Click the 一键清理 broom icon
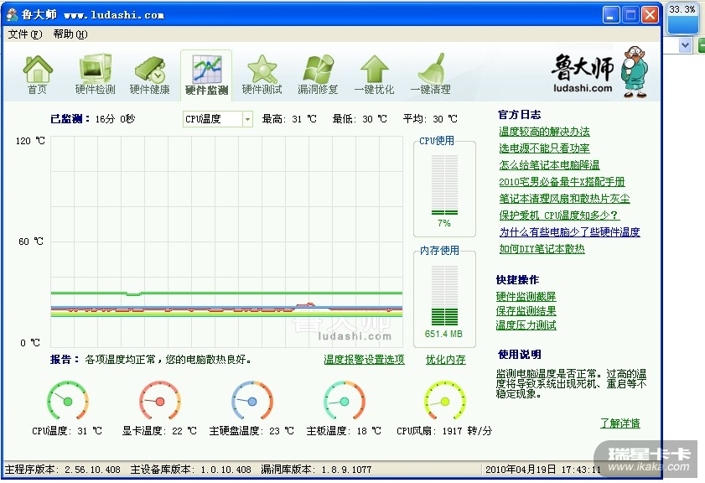Screen dimensions: 705x483 point(430,74)
